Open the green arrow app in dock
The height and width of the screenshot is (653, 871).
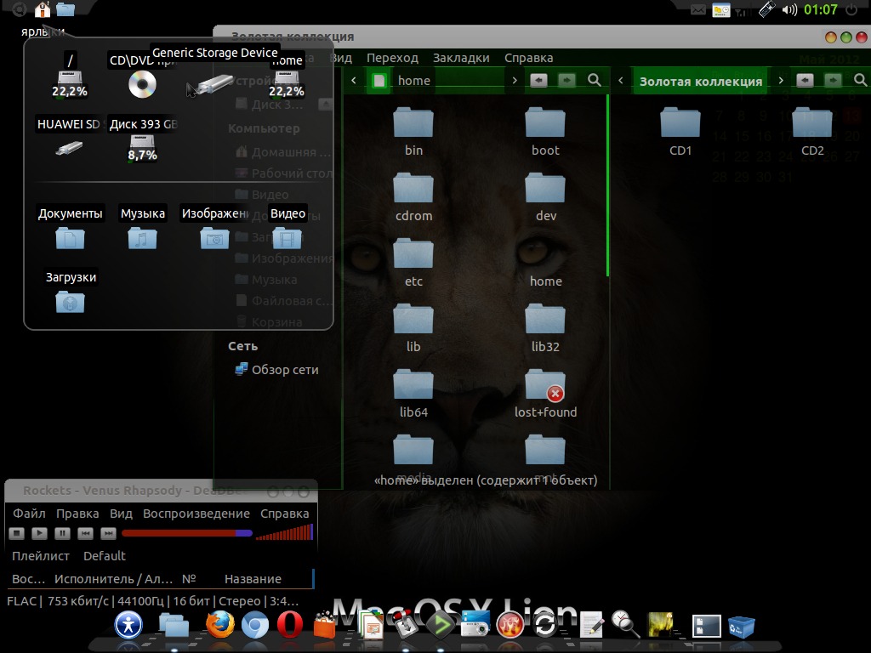pyautogui.click(x=441, y=625)
